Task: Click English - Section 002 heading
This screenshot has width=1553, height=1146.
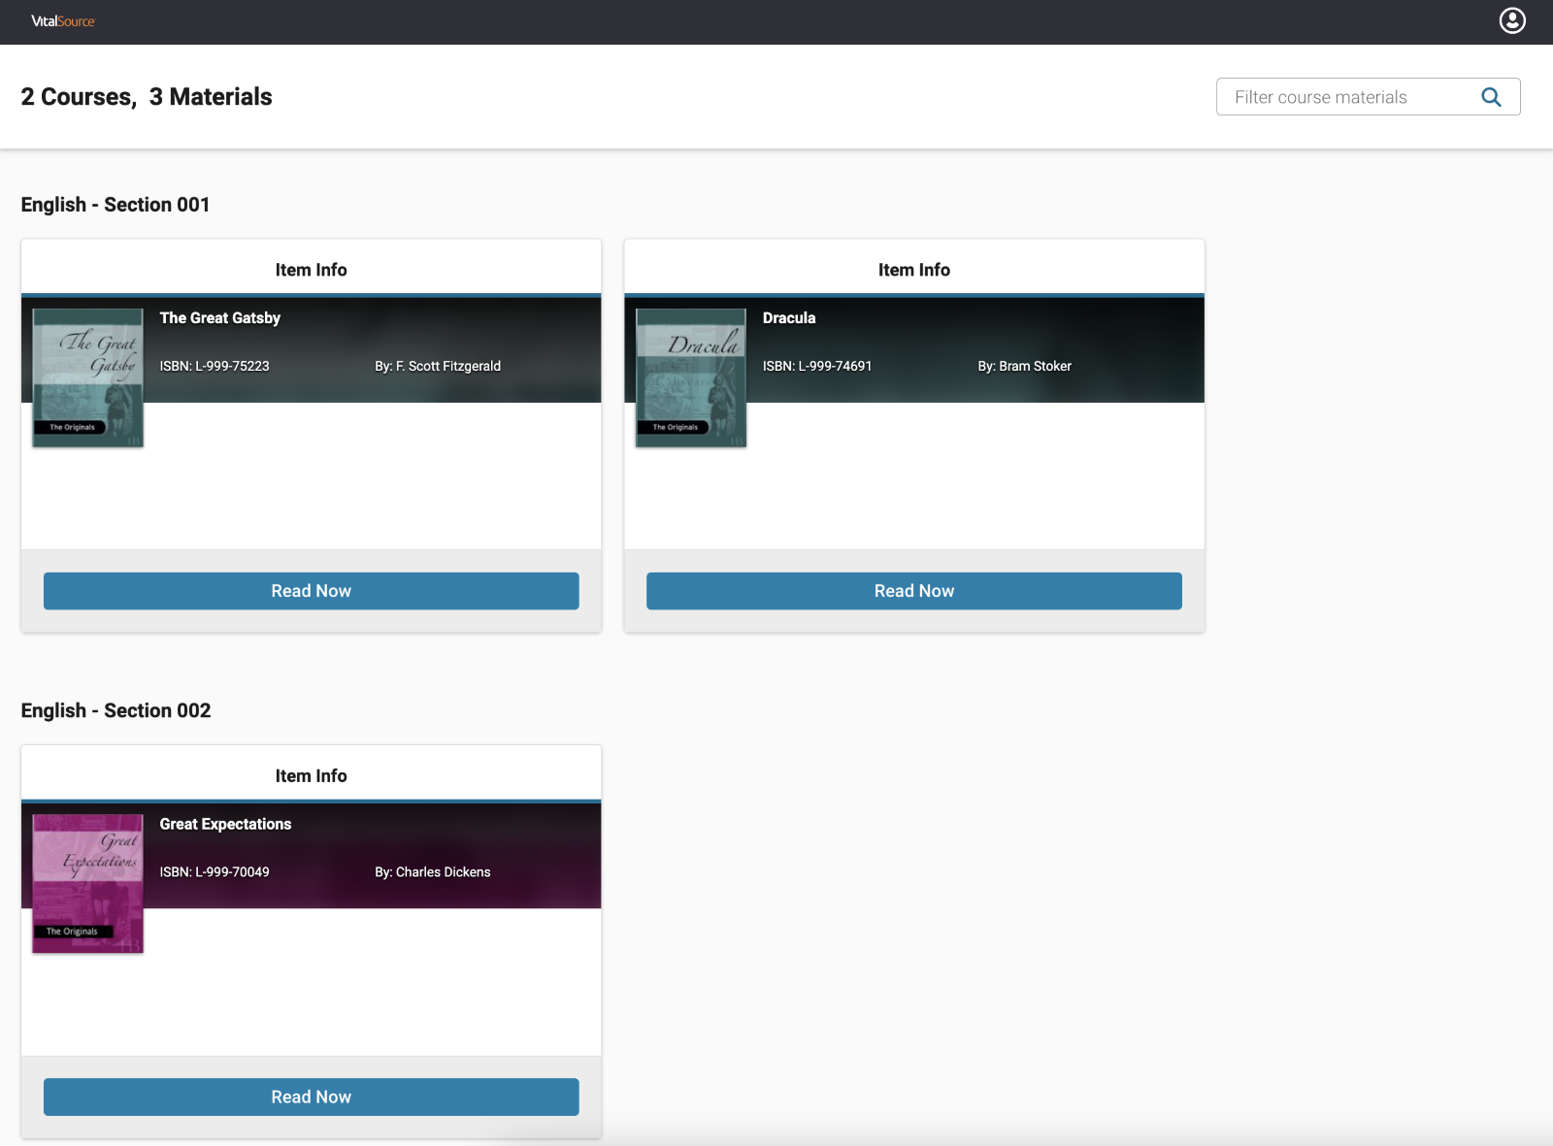Action: point(116,710)
